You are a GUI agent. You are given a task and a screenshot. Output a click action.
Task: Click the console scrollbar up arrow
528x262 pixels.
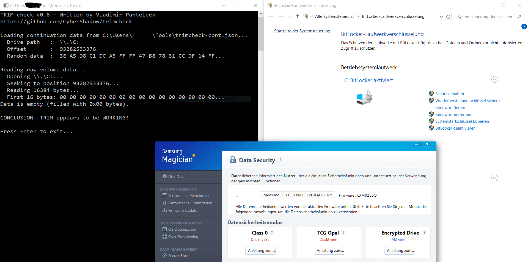coord(261,14)
